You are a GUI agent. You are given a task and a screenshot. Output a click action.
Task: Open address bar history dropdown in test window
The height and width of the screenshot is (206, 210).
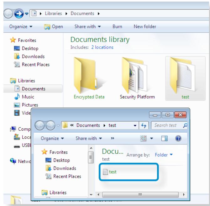(x=135, y=125)
